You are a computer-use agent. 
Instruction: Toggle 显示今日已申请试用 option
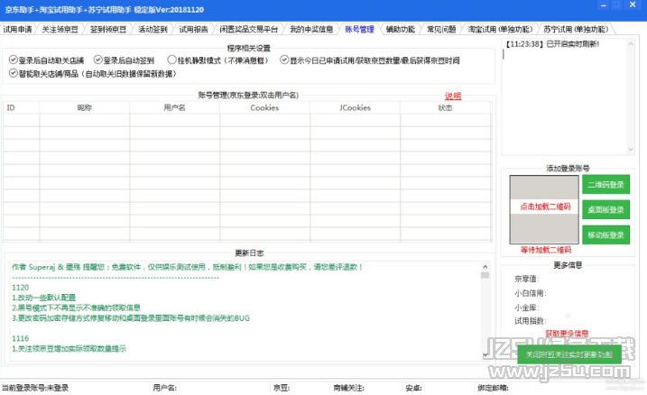(x=370, y=60)
